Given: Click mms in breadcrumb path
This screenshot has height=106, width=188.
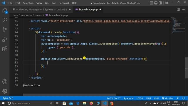Looking at the screenshot, I should [x=16, y=15].
